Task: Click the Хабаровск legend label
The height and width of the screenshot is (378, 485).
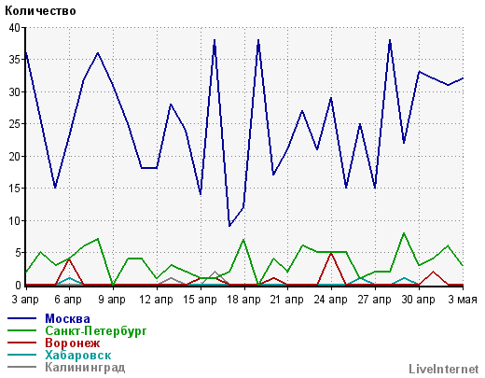Action: coord(78,355)
